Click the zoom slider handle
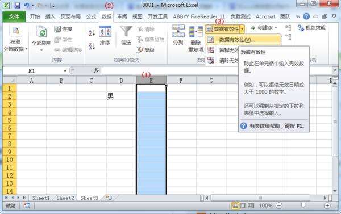This screenshot has width=341, height=214. tap(303, 205)
